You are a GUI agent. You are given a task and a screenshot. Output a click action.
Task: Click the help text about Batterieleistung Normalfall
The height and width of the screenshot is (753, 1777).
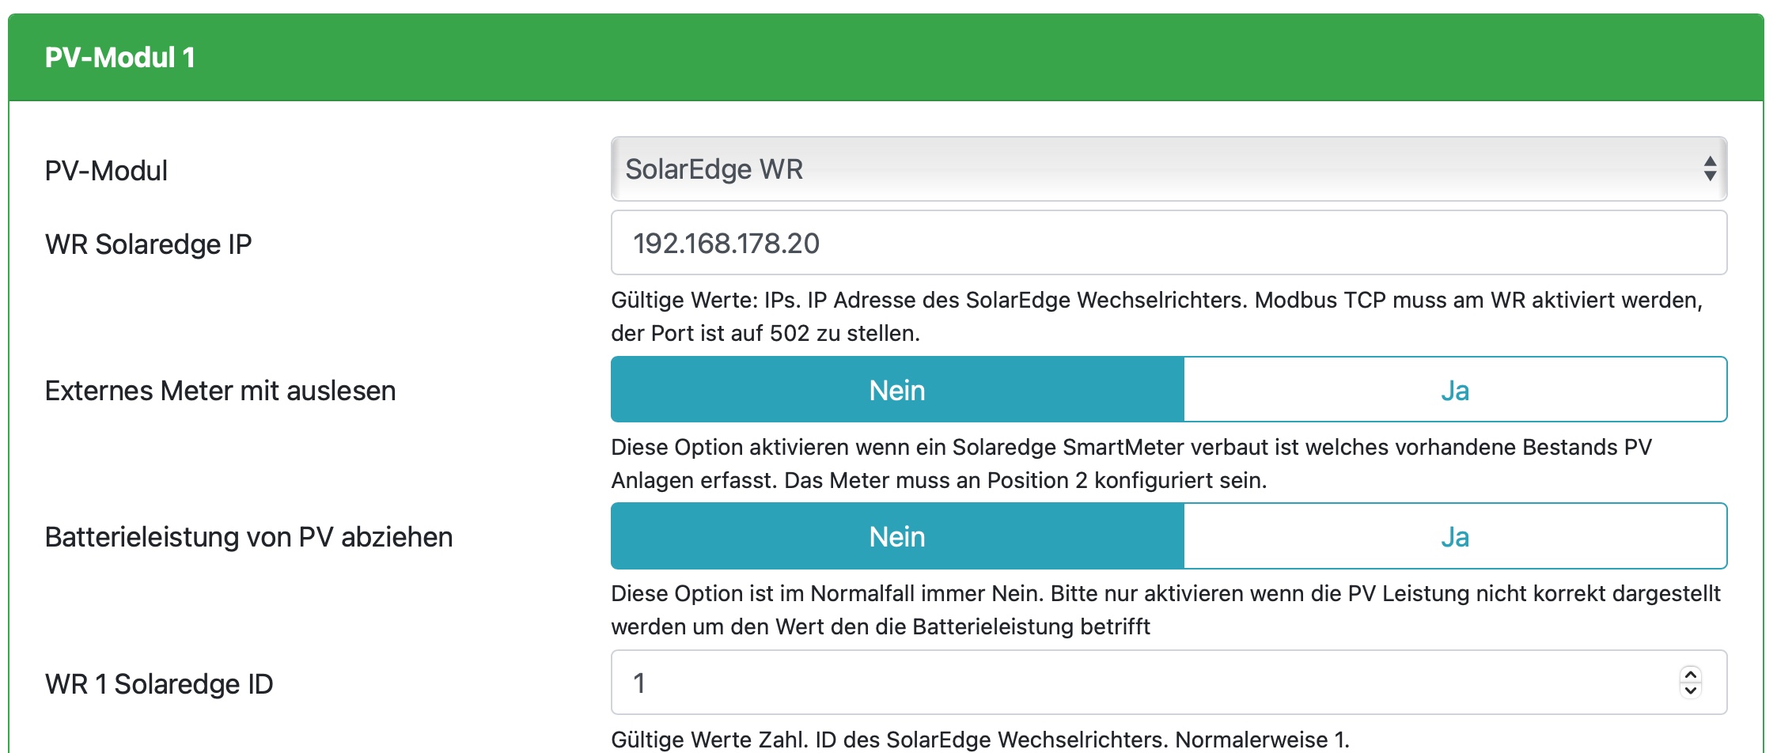[1165, 610]
